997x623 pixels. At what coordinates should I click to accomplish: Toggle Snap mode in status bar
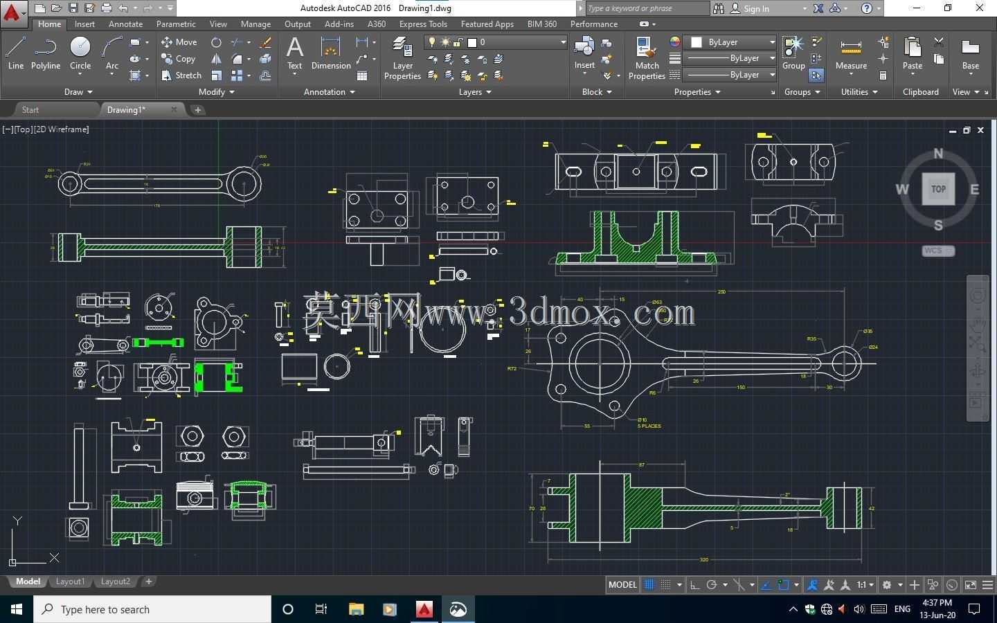[x=665, y=585]
